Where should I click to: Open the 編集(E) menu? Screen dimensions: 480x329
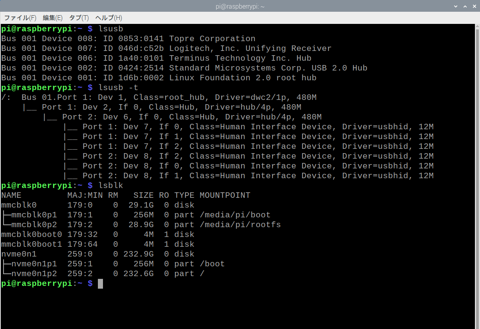coord(52,18)
